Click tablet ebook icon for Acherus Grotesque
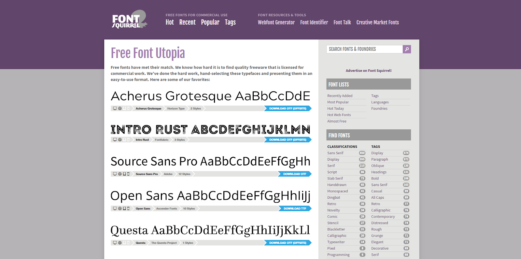The image size is (521, 259). tap(124, 108)
